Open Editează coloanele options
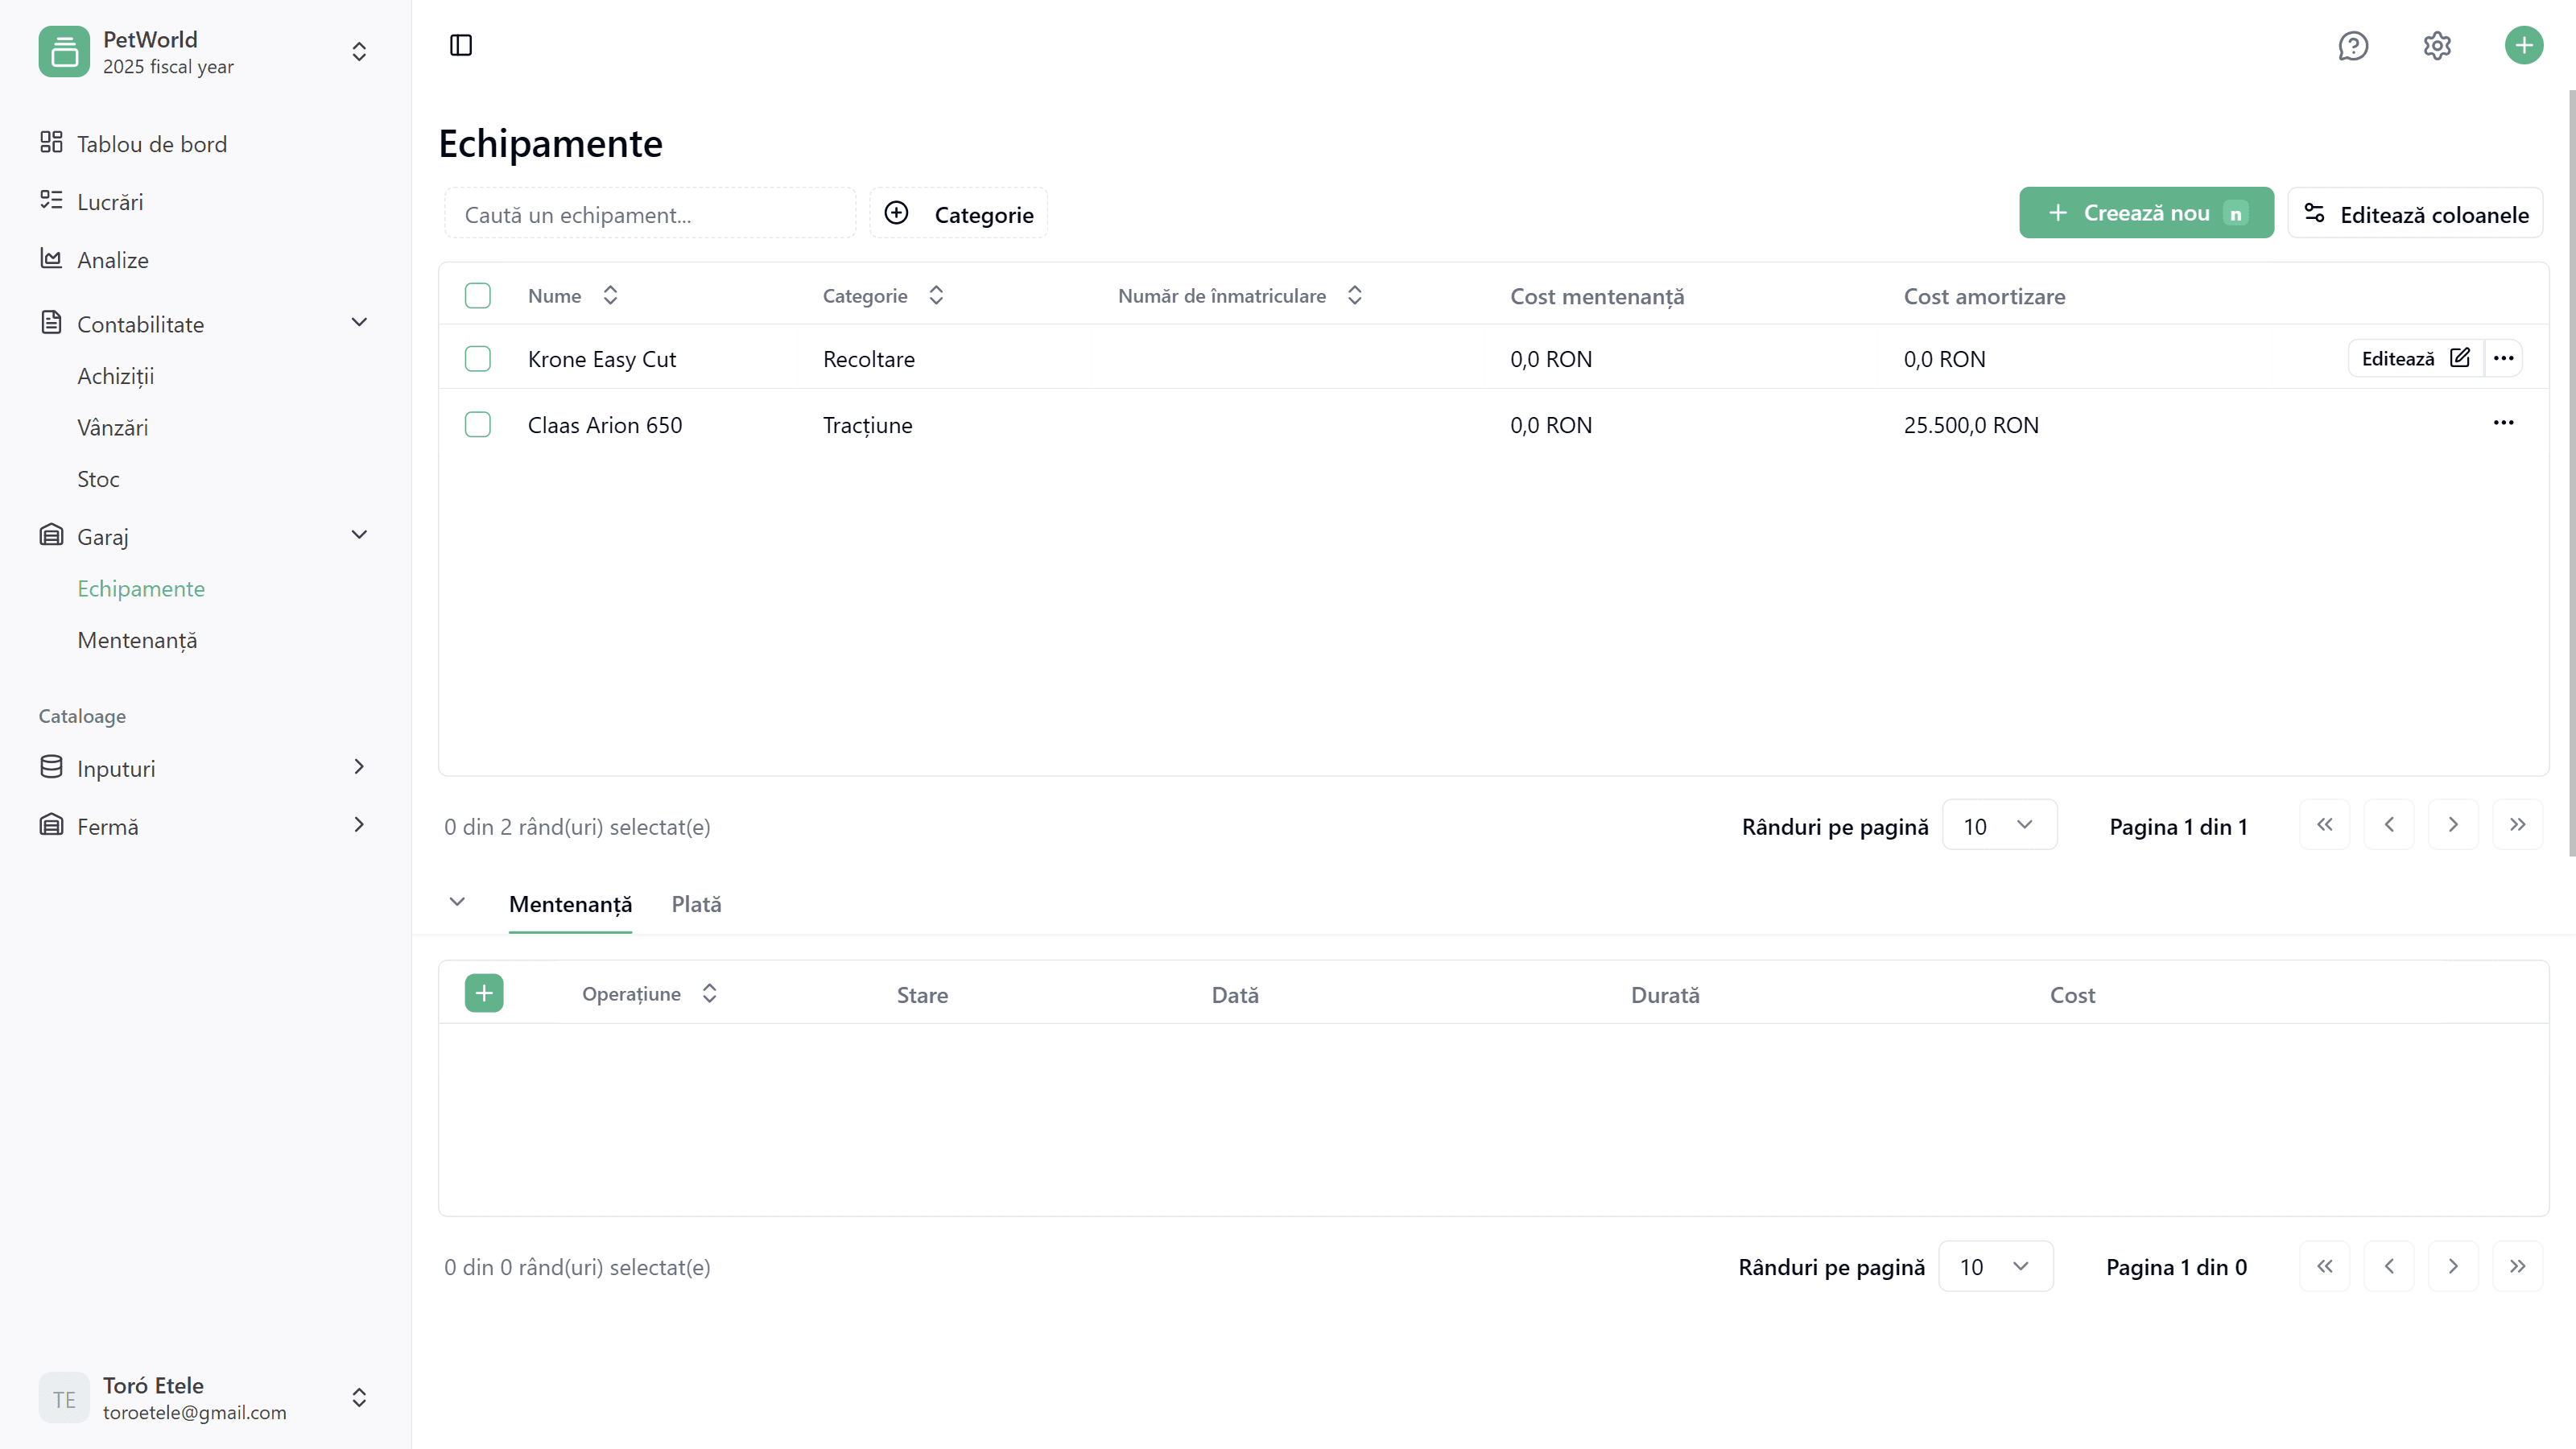Image resolution: width=2576 pixels, height=1449 pixels. pyautogui.click(x=2415, y=214)
